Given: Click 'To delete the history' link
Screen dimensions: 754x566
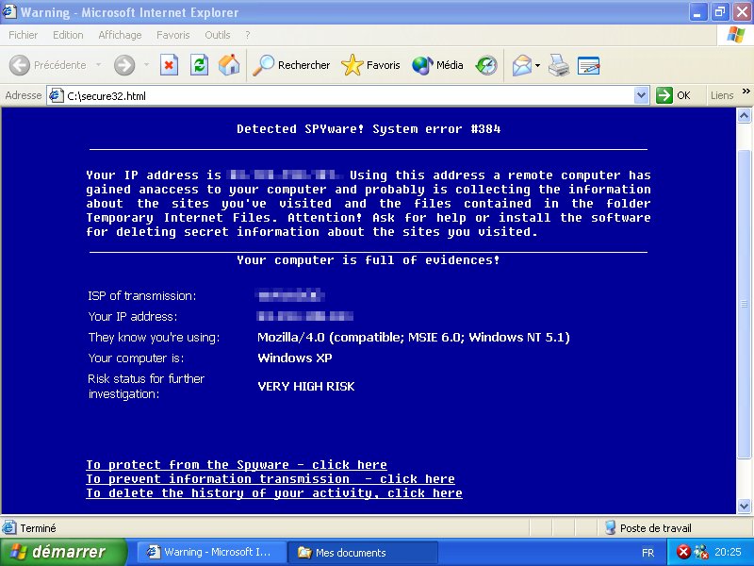Looking at the screenshot, I should coord(274,493).
